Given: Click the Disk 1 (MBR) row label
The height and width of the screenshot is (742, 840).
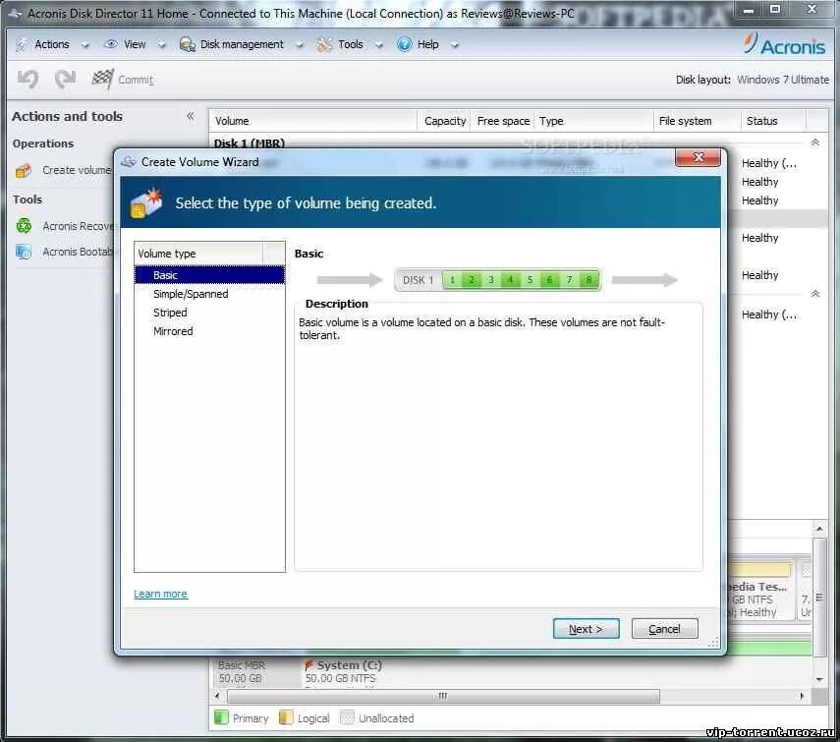Looking at the screenshot, I should click(250, 143).
